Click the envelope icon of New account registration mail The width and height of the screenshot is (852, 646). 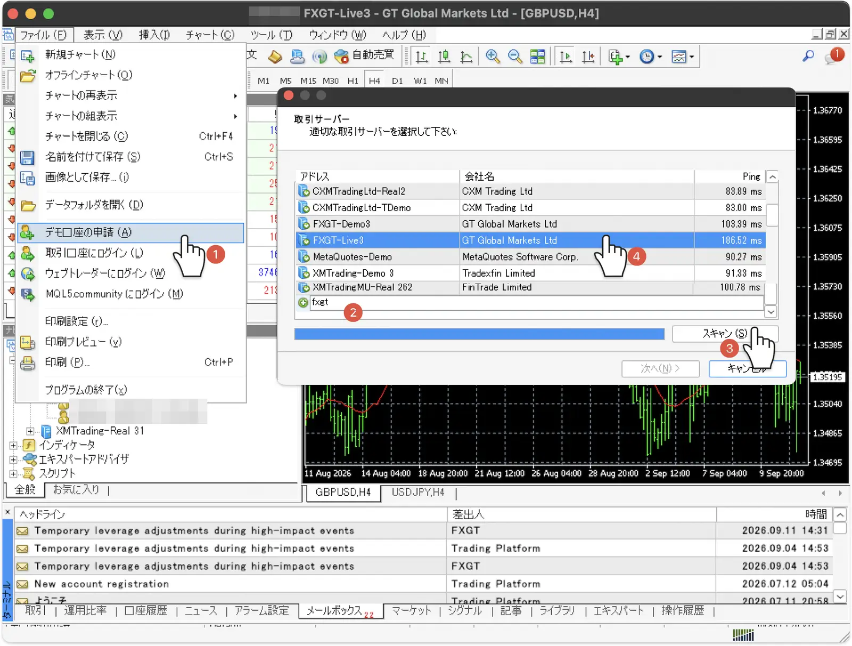click(22, 584)
